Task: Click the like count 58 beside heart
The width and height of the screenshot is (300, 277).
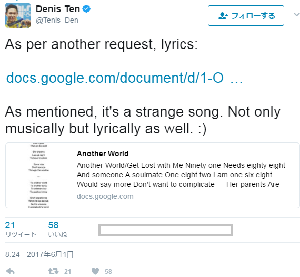Action: [x=108, y=271]
